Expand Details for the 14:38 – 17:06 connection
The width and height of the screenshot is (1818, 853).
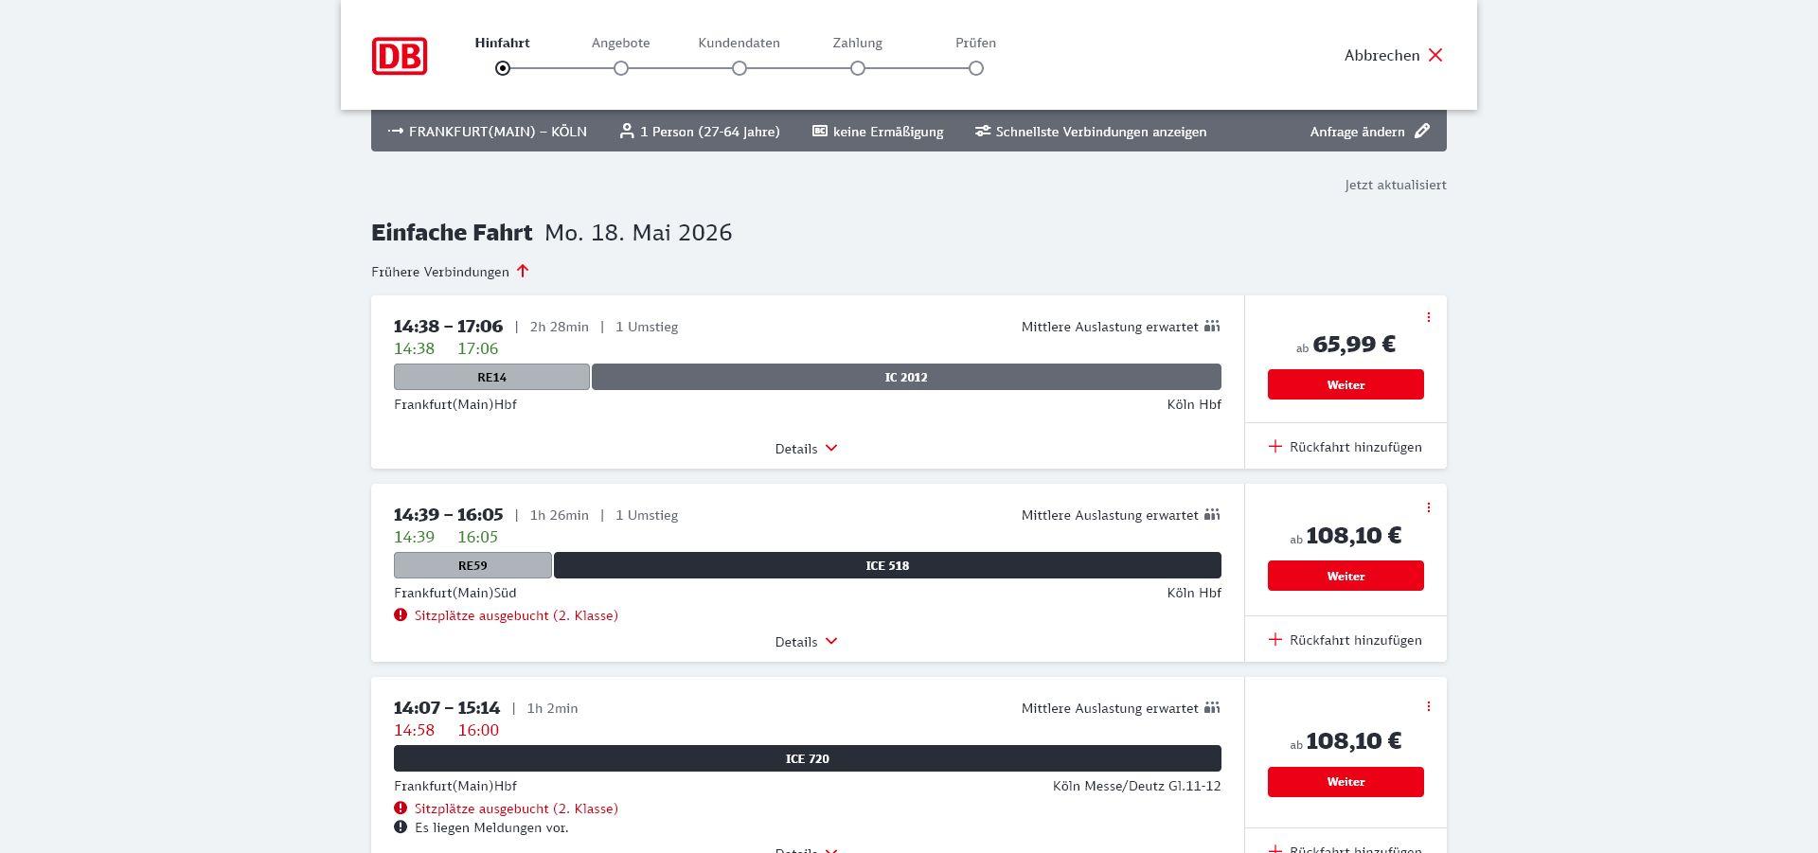pyautogui.click(x=807, y=449)
